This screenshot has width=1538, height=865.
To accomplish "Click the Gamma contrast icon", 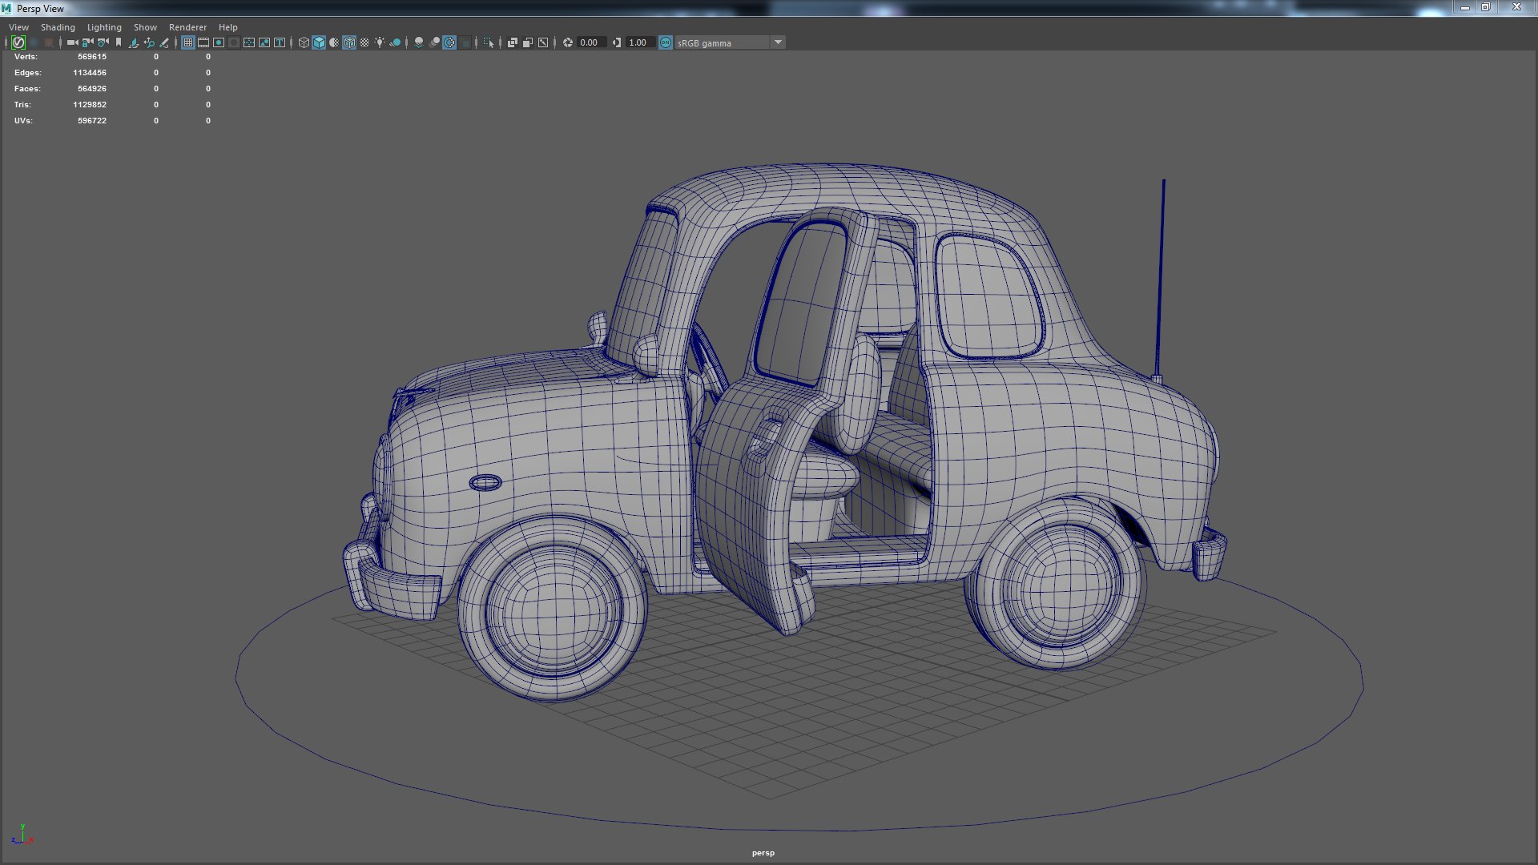I will point(616,42).
